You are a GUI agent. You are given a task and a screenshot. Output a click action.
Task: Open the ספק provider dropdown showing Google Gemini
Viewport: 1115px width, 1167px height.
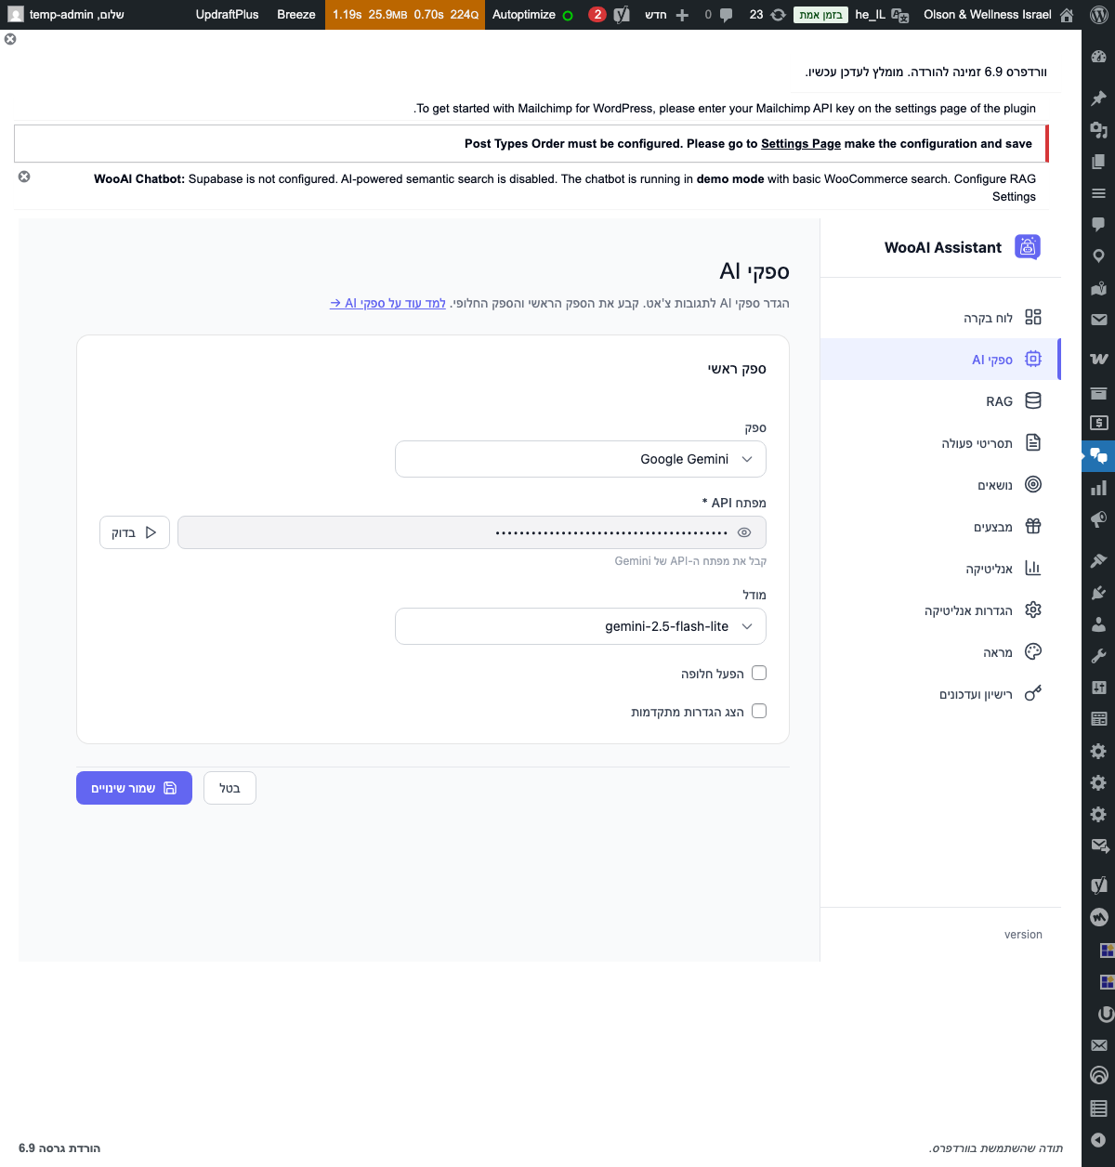580,458
